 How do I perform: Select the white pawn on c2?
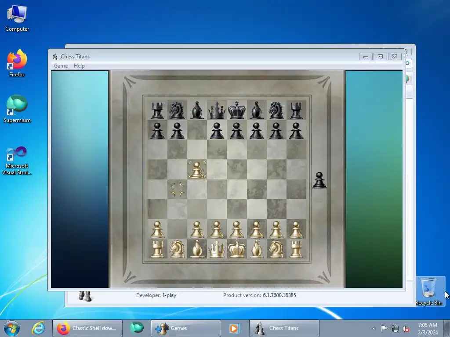coord(197,229)
